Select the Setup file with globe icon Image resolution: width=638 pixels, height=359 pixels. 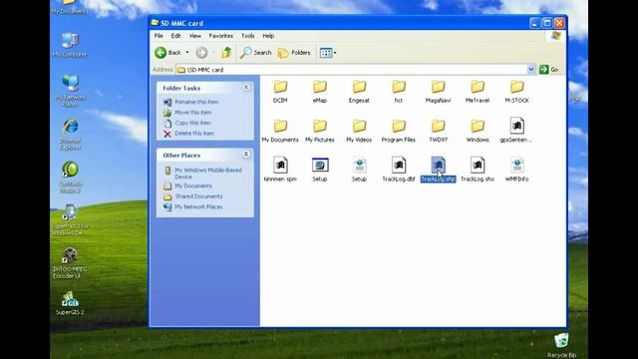pyautogui.click(x=359, y=170)
